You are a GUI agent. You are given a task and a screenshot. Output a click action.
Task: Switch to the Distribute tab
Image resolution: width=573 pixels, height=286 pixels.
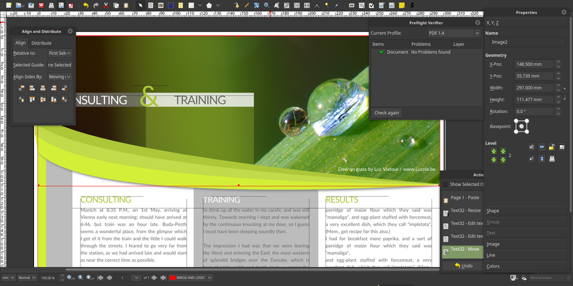pyautogui.click(x=41, y=43)
